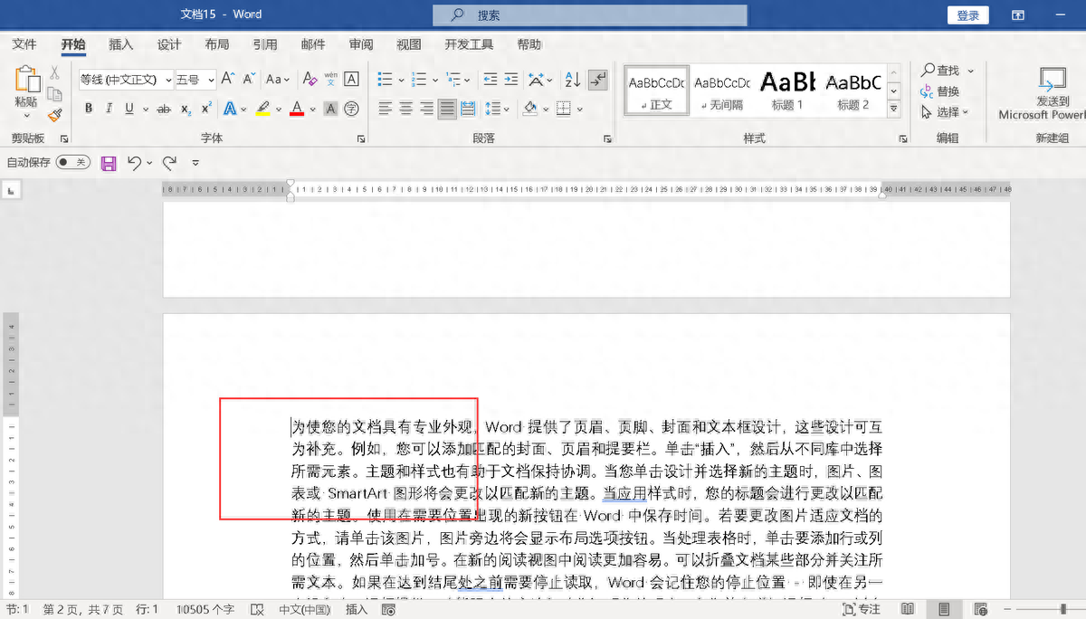Apply distributed alignment to the paragraph

click(x=468, y=109)
